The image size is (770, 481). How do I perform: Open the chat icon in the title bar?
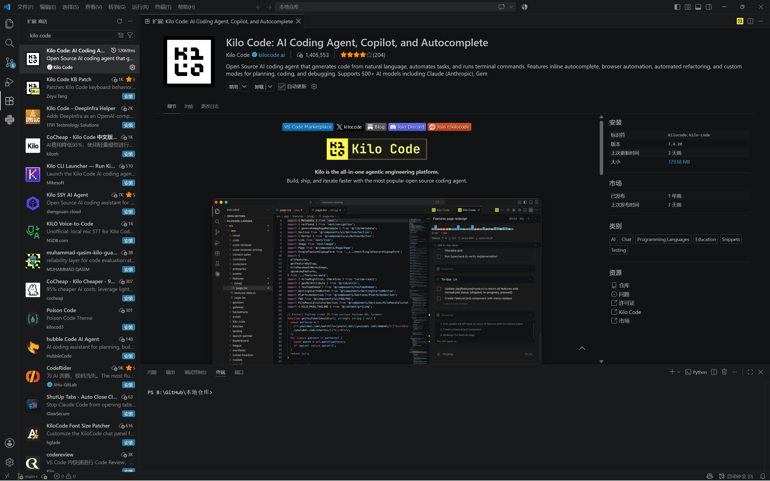(502, 7)
